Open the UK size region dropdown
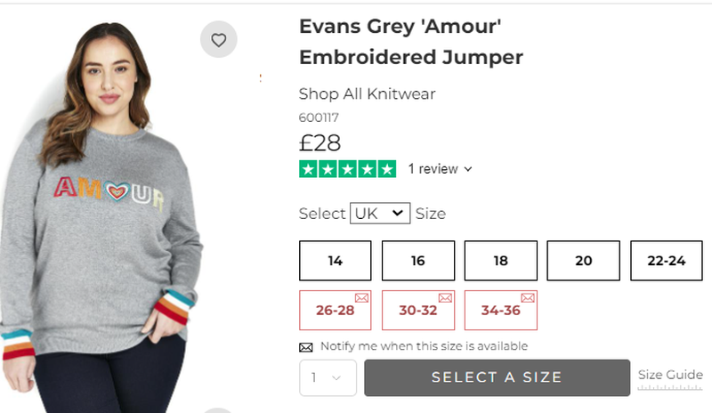Screen dimensions: 712x413 pyautogui.click(x=380, y=213)
